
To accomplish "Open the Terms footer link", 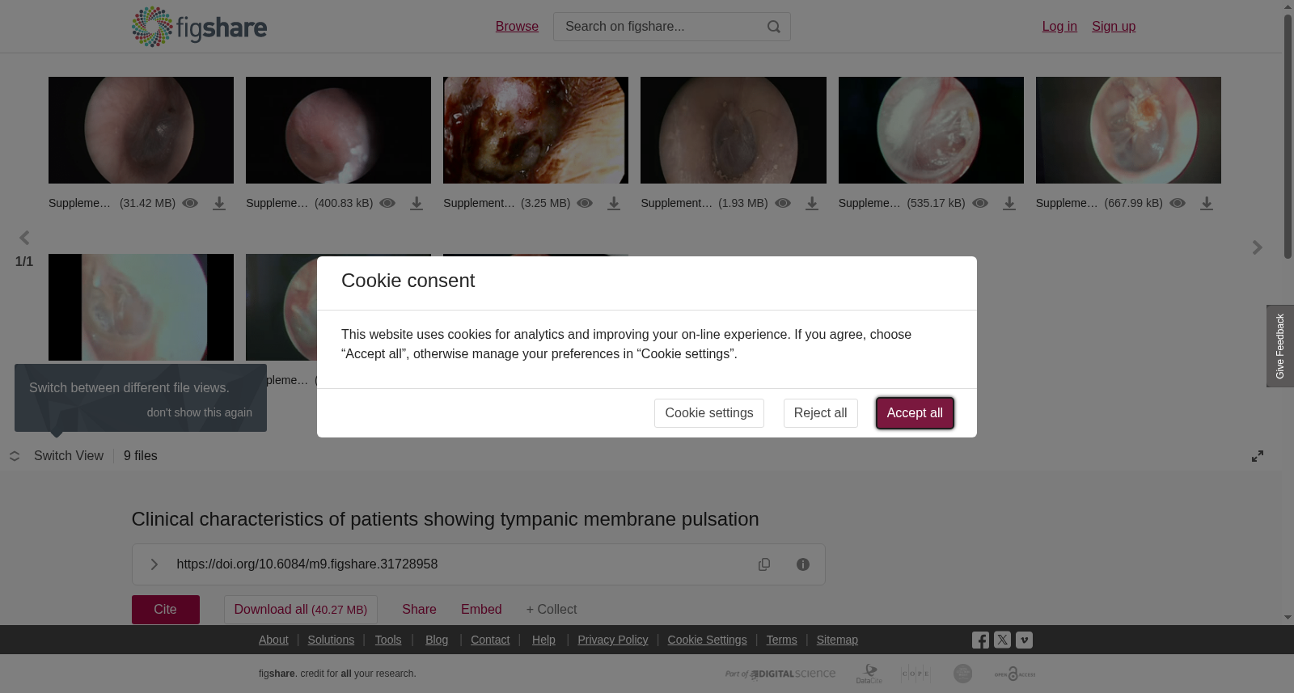I will [x=781, y=640].
